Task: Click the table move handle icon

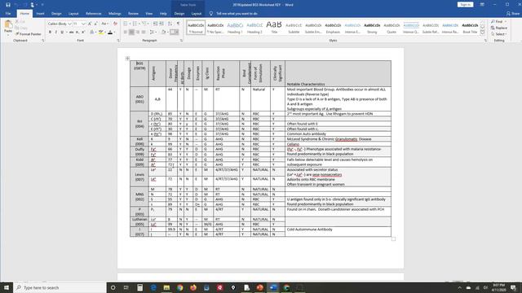Action: tap(127, 59)
